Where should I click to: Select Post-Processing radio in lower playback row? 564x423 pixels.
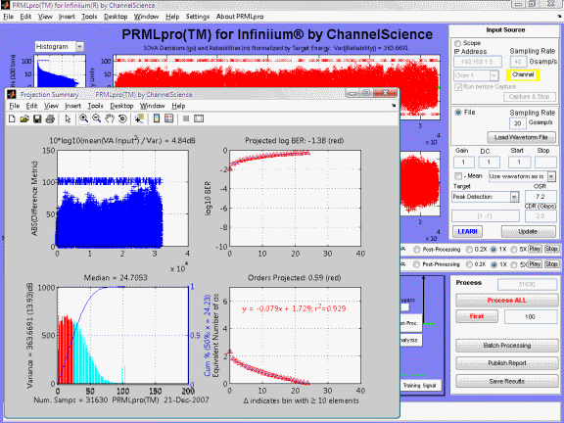tap(416, 264)
